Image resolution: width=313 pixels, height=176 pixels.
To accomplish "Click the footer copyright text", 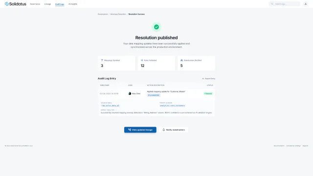I will [x=19, y=146].
